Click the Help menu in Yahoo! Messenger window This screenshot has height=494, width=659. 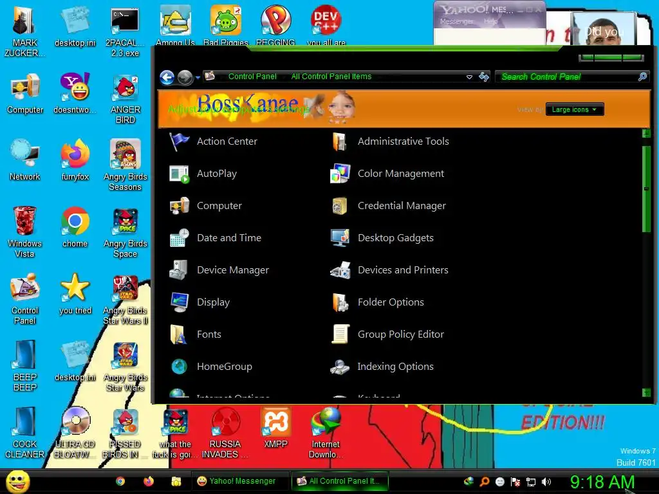490,21
